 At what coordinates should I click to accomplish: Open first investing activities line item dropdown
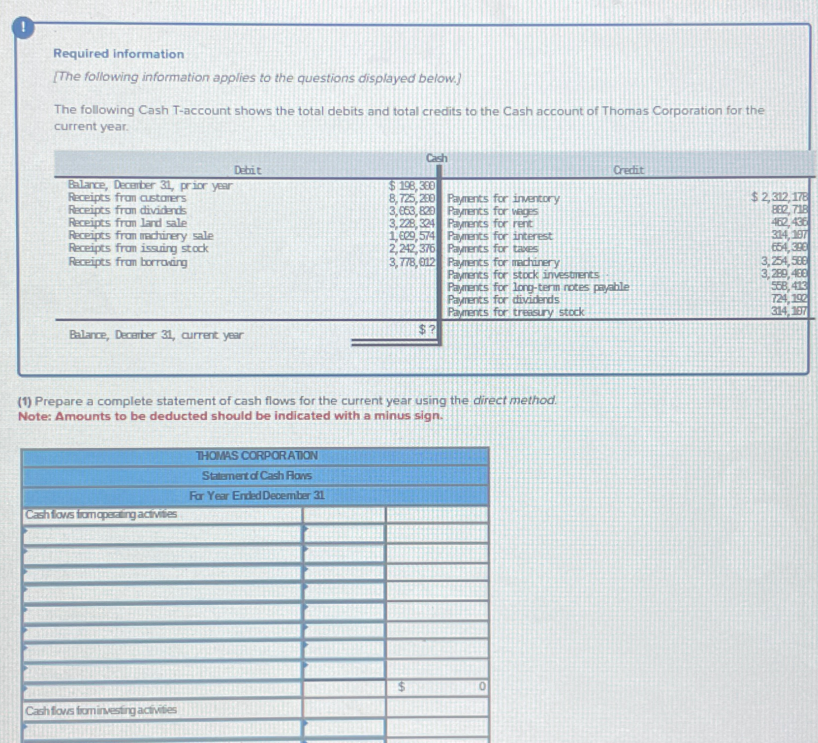(x=162, y=730)
